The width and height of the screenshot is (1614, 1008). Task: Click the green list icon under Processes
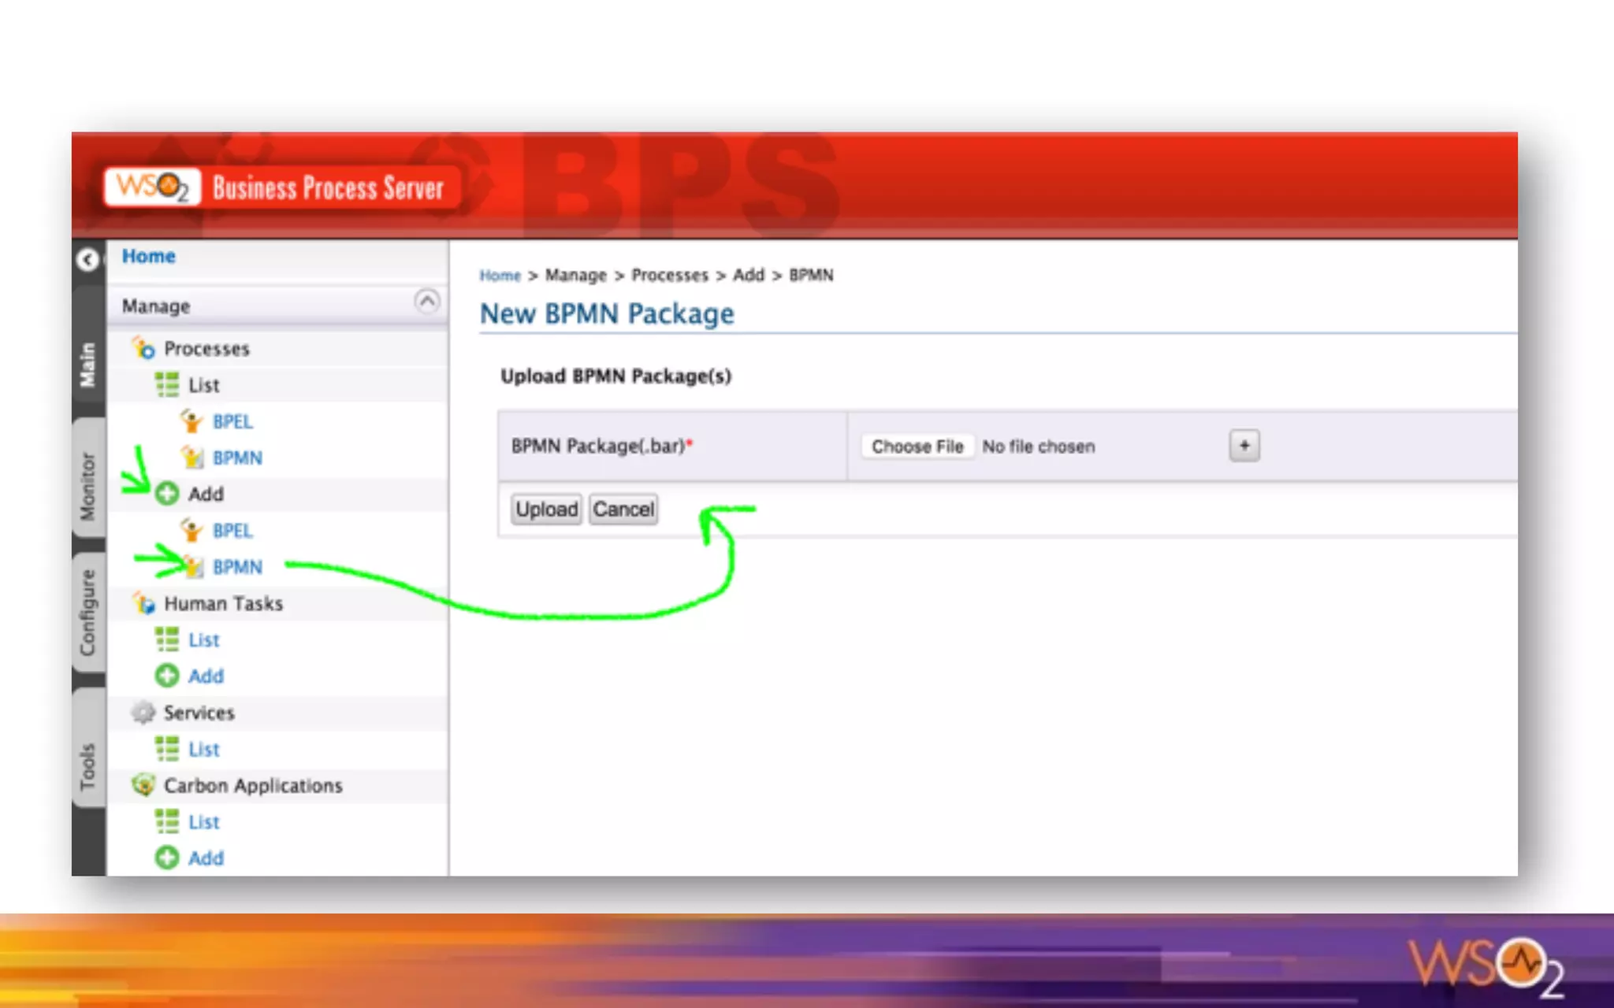(167, 385)
